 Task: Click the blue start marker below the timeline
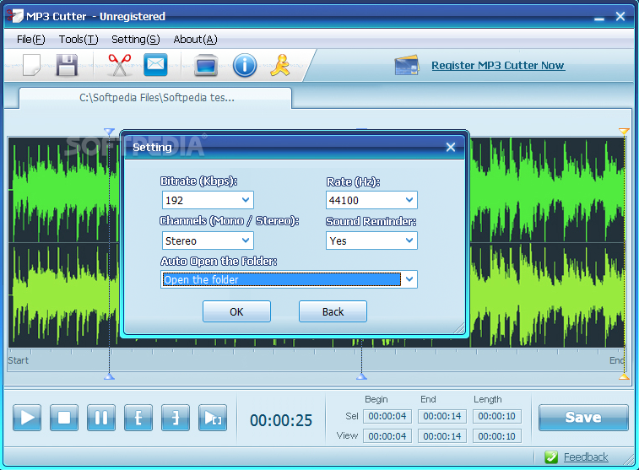109,376
